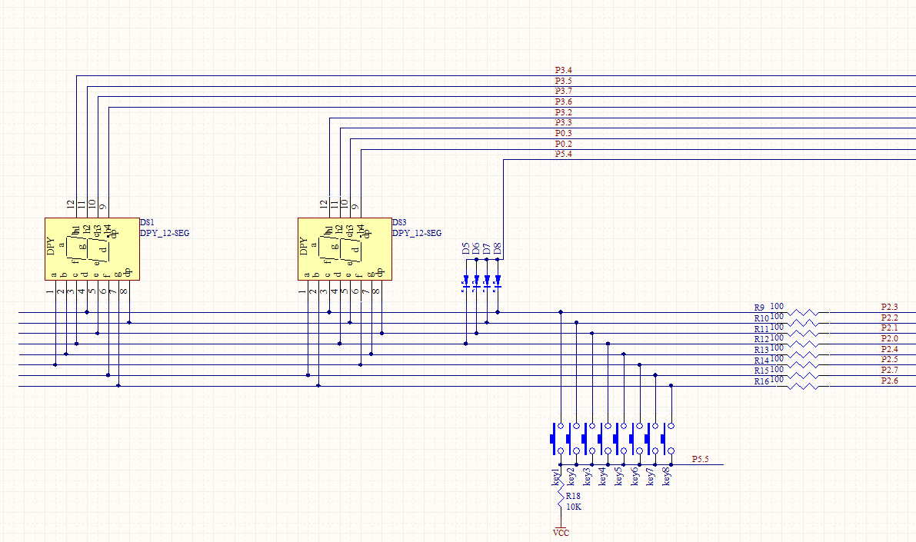Viewport: 916px width, 542px height.
Task: Select the R9 resistor zigzag symbol
Action: click(x=804, y=312)
